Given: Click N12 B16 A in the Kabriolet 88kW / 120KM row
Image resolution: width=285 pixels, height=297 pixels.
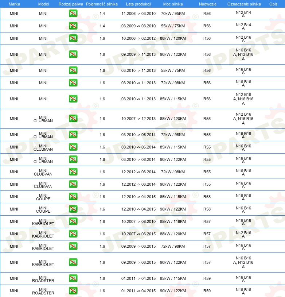Looking at the screenshot, I should [243, 235].
